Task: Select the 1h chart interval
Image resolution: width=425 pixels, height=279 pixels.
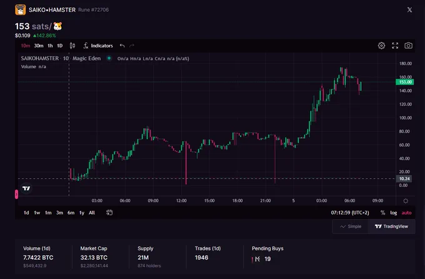Action: tap(50, 46)
